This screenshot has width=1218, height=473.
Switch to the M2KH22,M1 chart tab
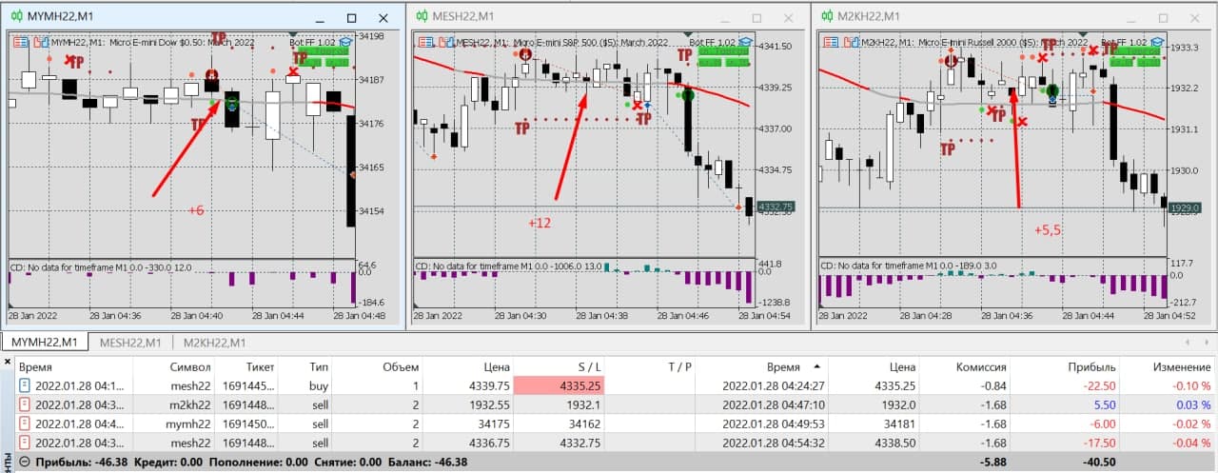[x=215, y=342]
